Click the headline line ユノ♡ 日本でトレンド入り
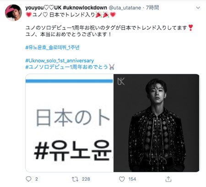 (x=70, y=15)
